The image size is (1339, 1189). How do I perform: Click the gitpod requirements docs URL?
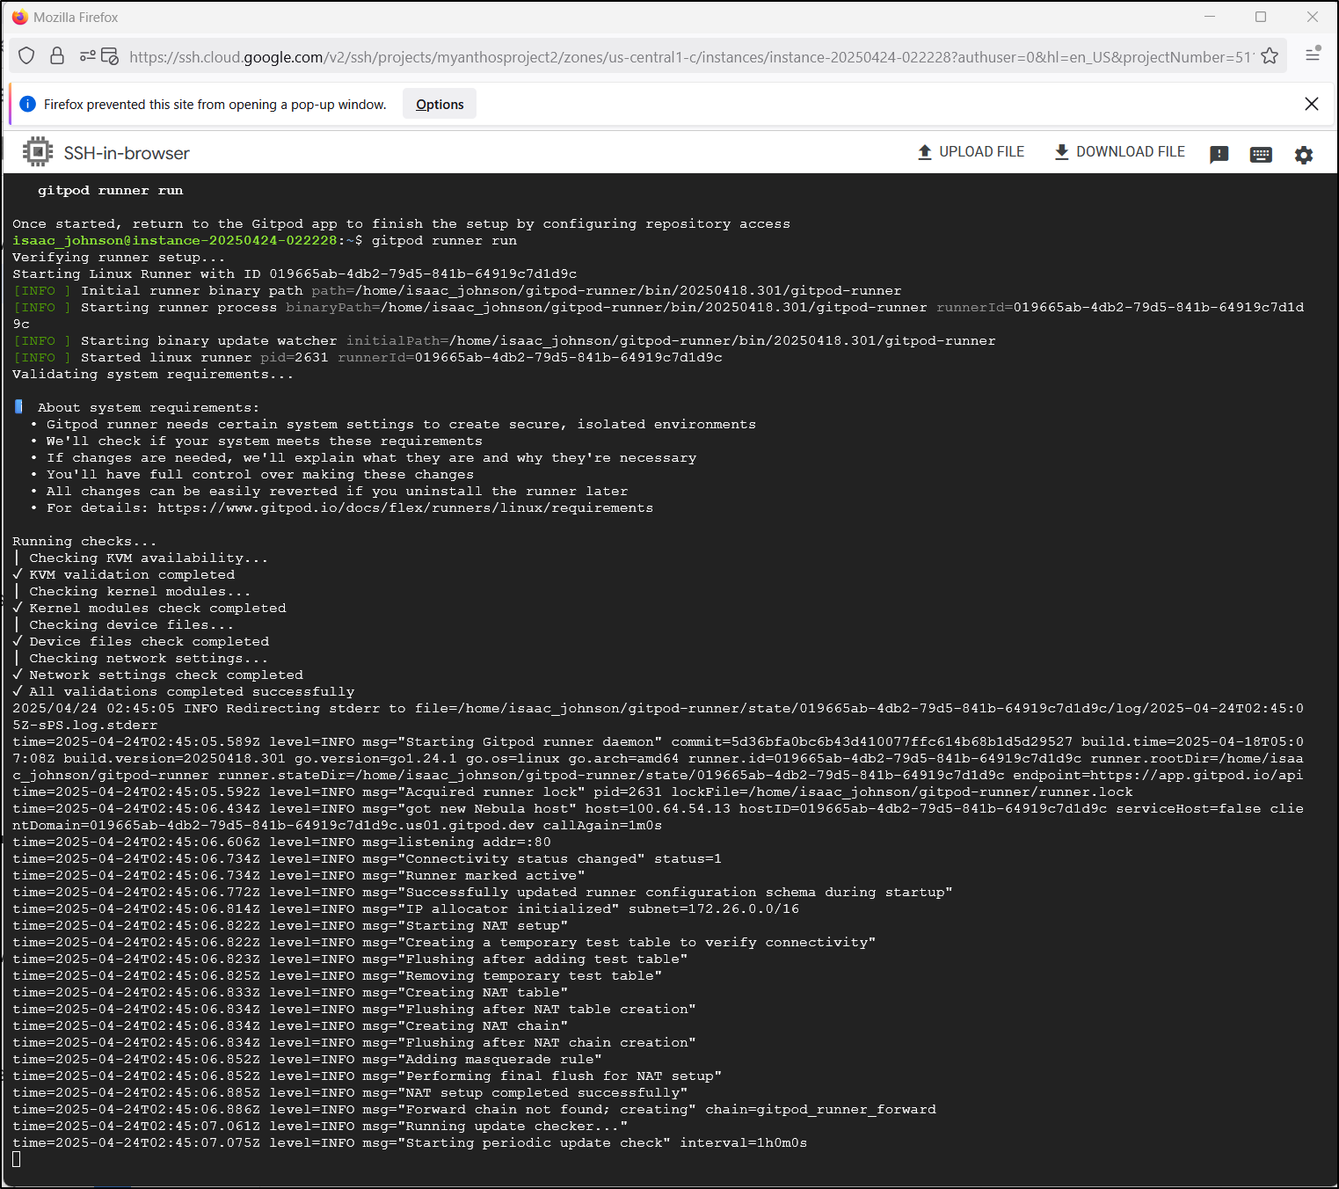tap(405, 507)
